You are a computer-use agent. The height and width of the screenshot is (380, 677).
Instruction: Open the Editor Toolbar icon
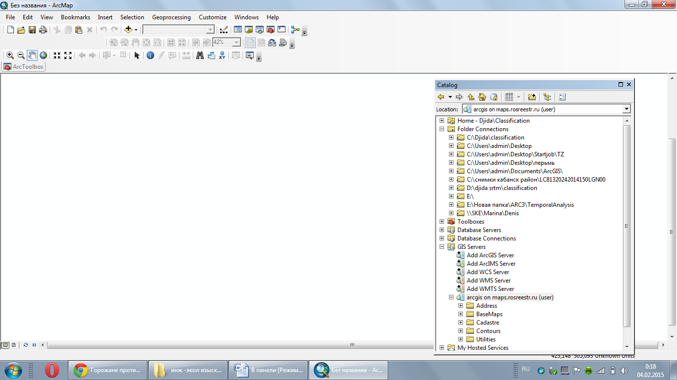tap(224, 30)
